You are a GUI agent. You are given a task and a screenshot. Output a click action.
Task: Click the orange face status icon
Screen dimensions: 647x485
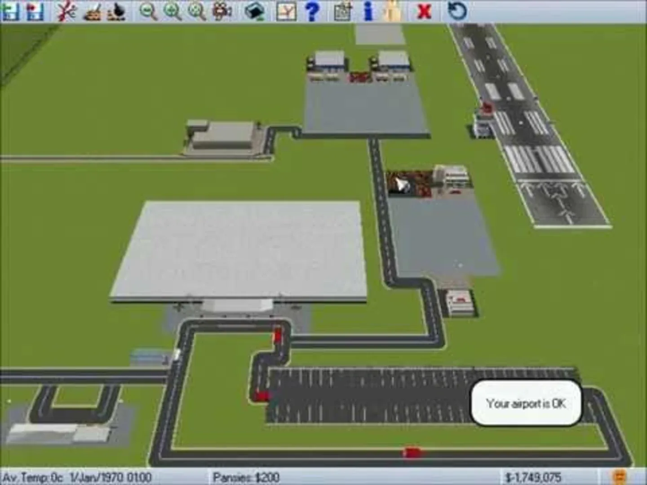click(x=620, y=476)
